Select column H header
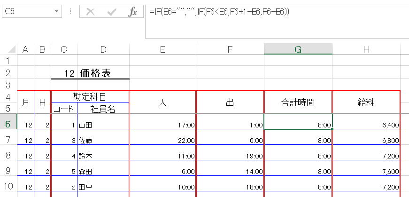 click(x=366, y=49)
